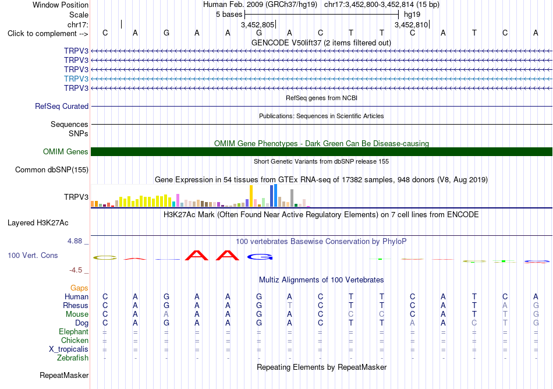Viewport: 553px width, 389px height.
Task: Open 'Multiz Alignments of 100 Vertebrates' title
Action: pyautogui.click(x=321, y=280)
